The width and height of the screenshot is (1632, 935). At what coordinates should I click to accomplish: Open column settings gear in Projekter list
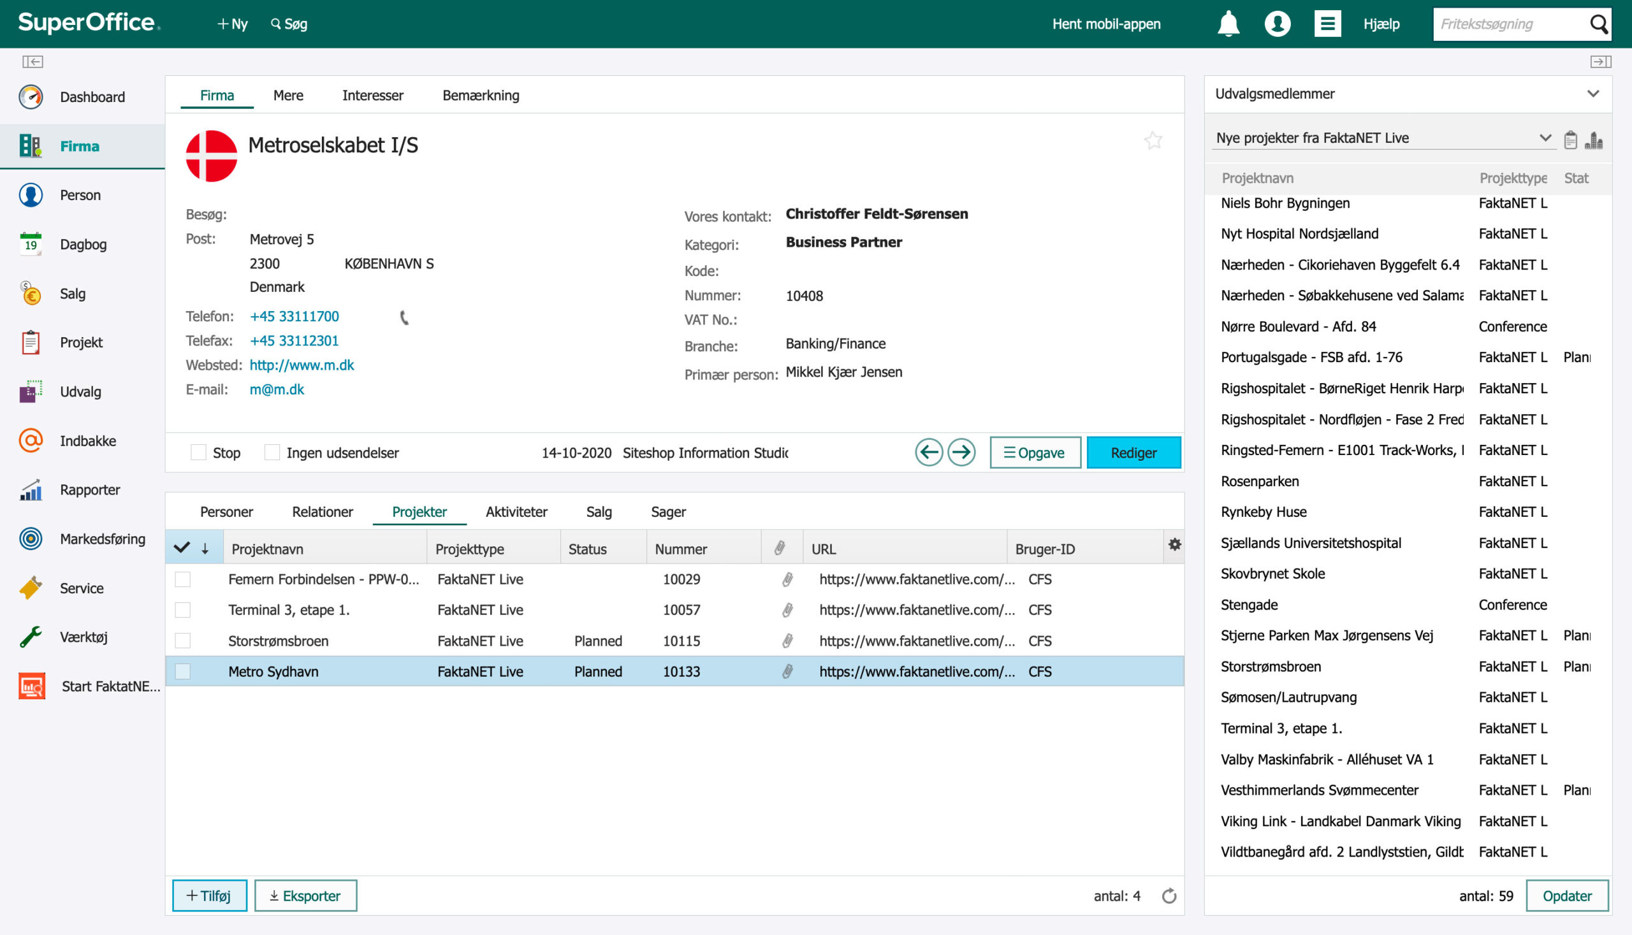pos(1175,545)
